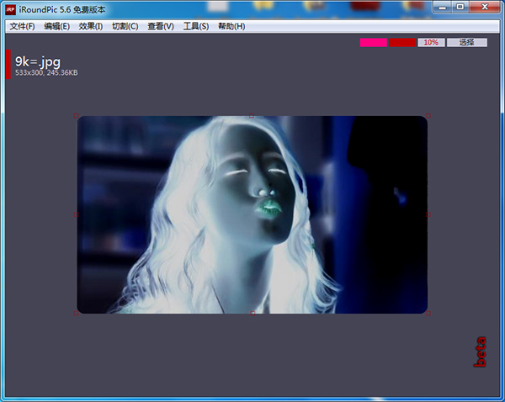Screen dimensions: 505x402
Task: Click the bottom-left corner resize handle of the image
Action: [x=77, y=314]
